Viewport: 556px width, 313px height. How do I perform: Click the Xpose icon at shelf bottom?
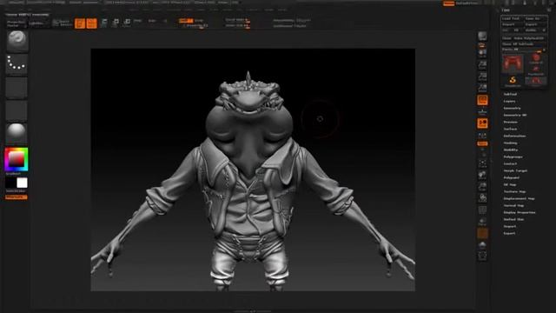(x=482, y=256)
